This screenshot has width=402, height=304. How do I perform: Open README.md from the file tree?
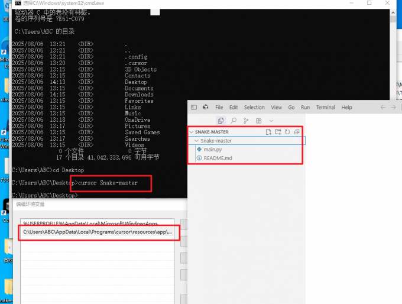[x=218, y=158]
